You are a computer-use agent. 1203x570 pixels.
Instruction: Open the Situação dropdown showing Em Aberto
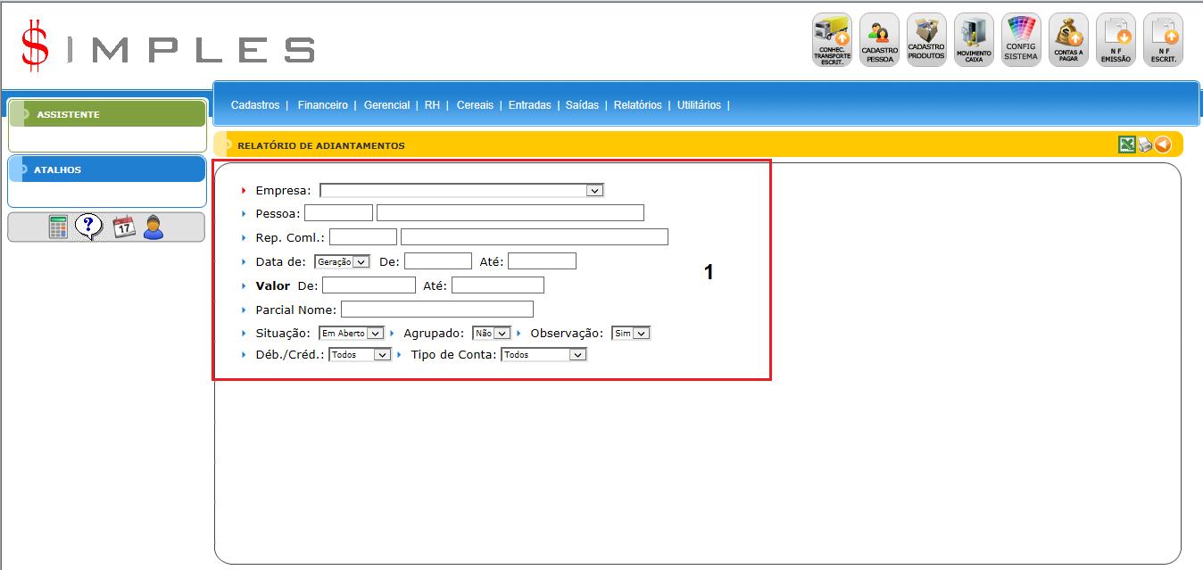(351, 334)
